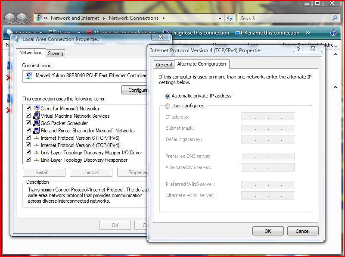This screenshot has width=345, height=257.
Task: Toggle Internet Protocol Version 6 checkbox
Action: point(28,138)
